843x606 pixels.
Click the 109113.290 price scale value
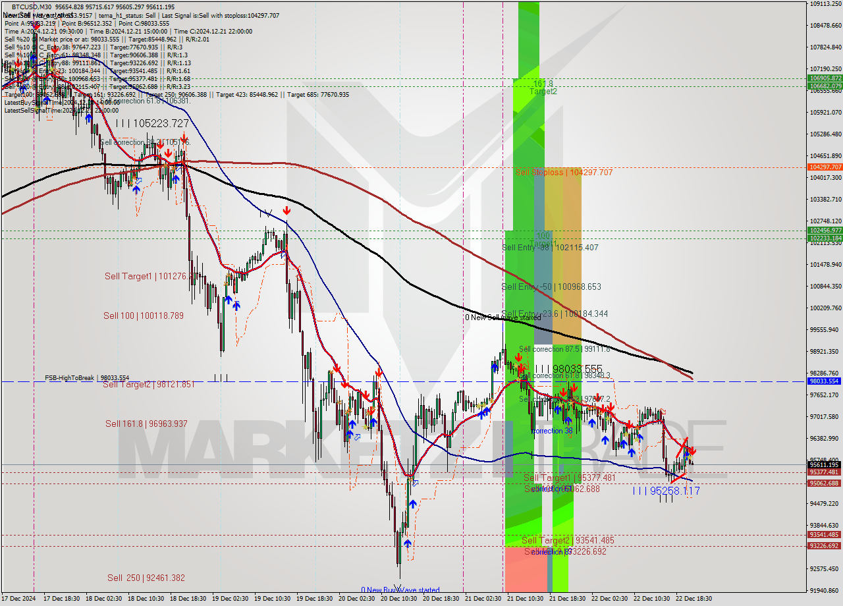[x=825, y=4]
